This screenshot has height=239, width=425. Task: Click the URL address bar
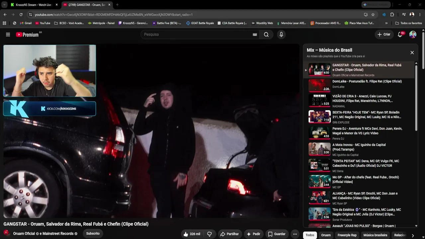click(196, 15)
